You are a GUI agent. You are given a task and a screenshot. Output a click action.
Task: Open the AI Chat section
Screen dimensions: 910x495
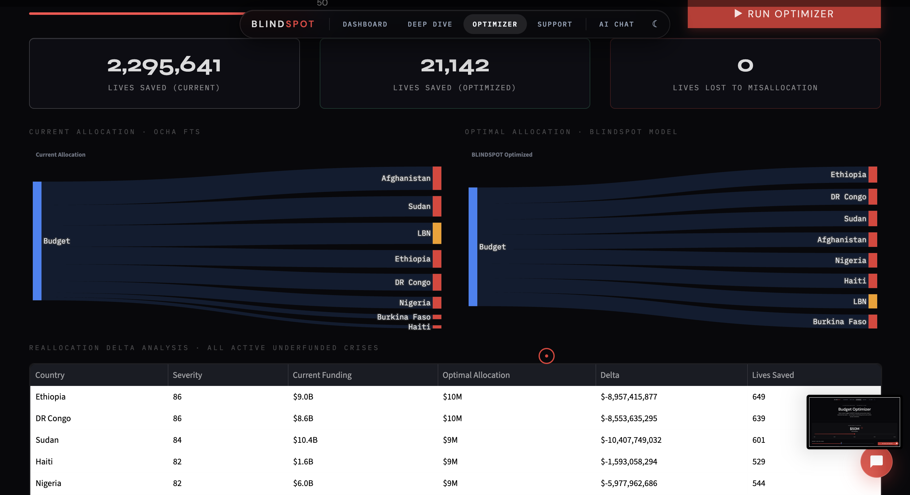616,24
